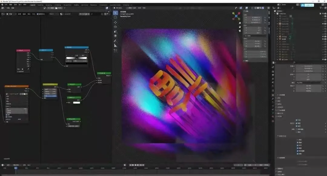327x176 pixels.
Task: Switch viewport shading to wireframe mode
Action: 256,8
